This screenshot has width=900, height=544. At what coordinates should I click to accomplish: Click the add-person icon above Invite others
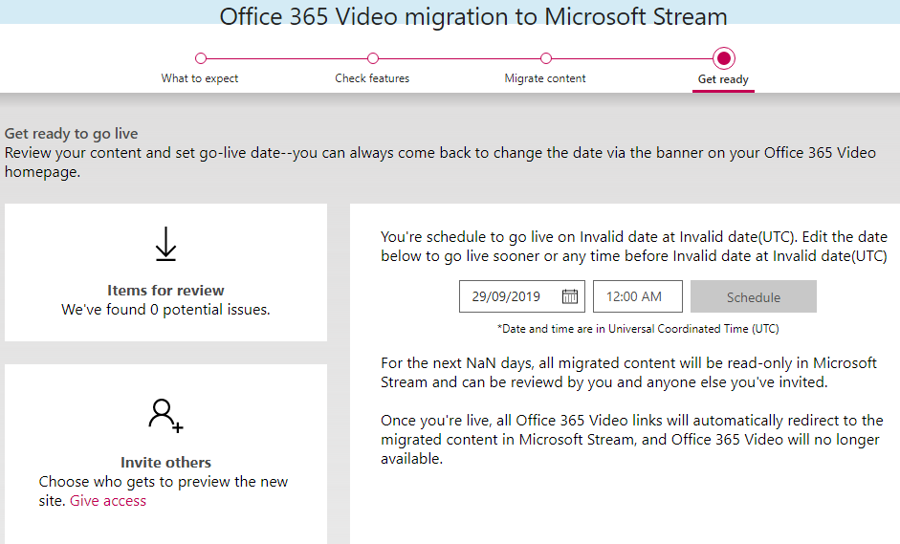click(165, 414)
